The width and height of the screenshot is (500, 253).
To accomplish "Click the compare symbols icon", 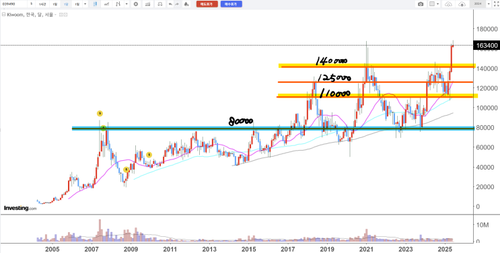I will (118, 4).
